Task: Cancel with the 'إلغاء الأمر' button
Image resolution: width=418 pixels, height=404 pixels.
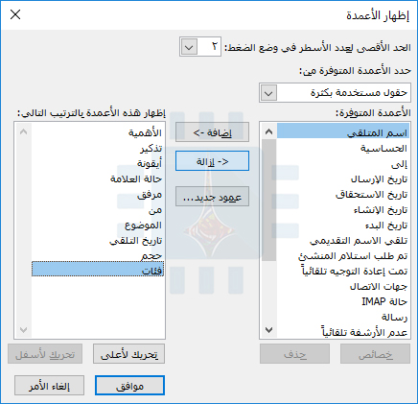Action: coord(49,386)
